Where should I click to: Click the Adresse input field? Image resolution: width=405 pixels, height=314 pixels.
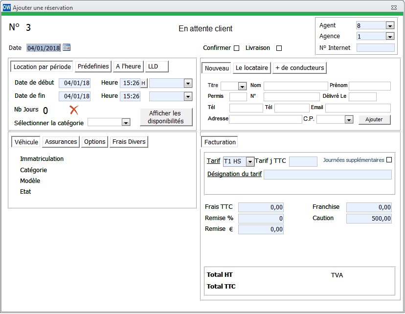pos(266,119)
